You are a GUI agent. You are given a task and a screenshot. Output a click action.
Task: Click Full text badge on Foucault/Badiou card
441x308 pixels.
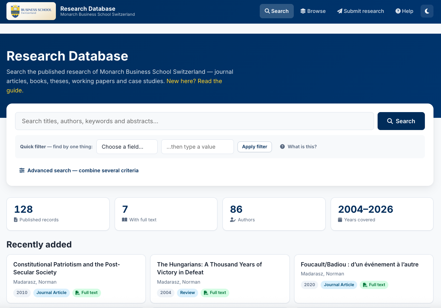(374, 285)
